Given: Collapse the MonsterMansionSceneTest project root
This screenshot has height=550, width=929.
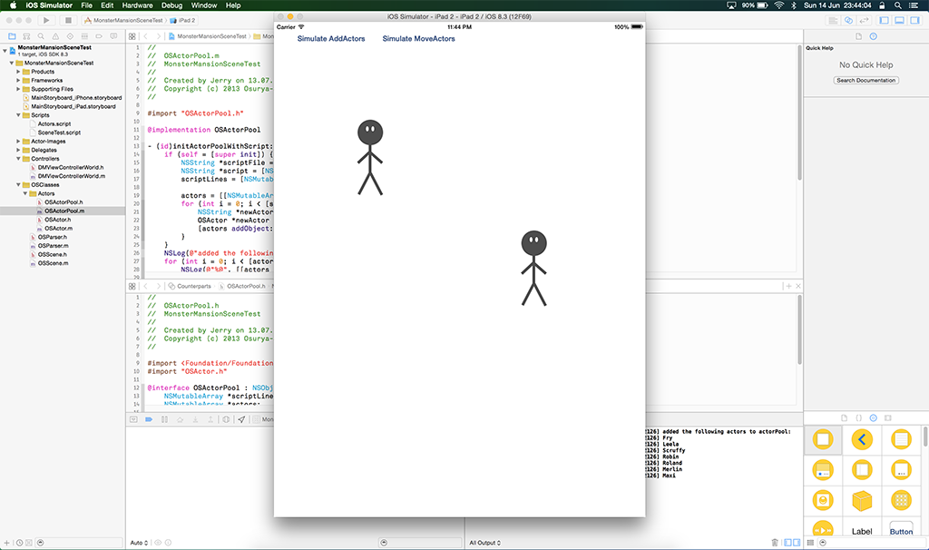Looking at the screenshot, I should point(5,51).
